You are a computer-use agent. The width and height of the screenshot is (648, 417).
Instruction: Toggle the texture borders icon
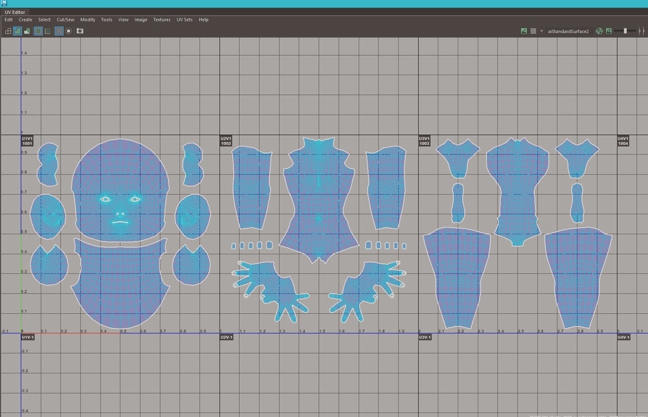(38, 31)
